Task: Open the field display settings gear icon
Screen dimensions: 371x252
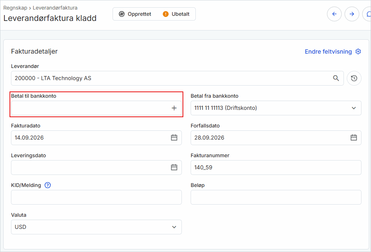Action: click(x=358, y=51)
